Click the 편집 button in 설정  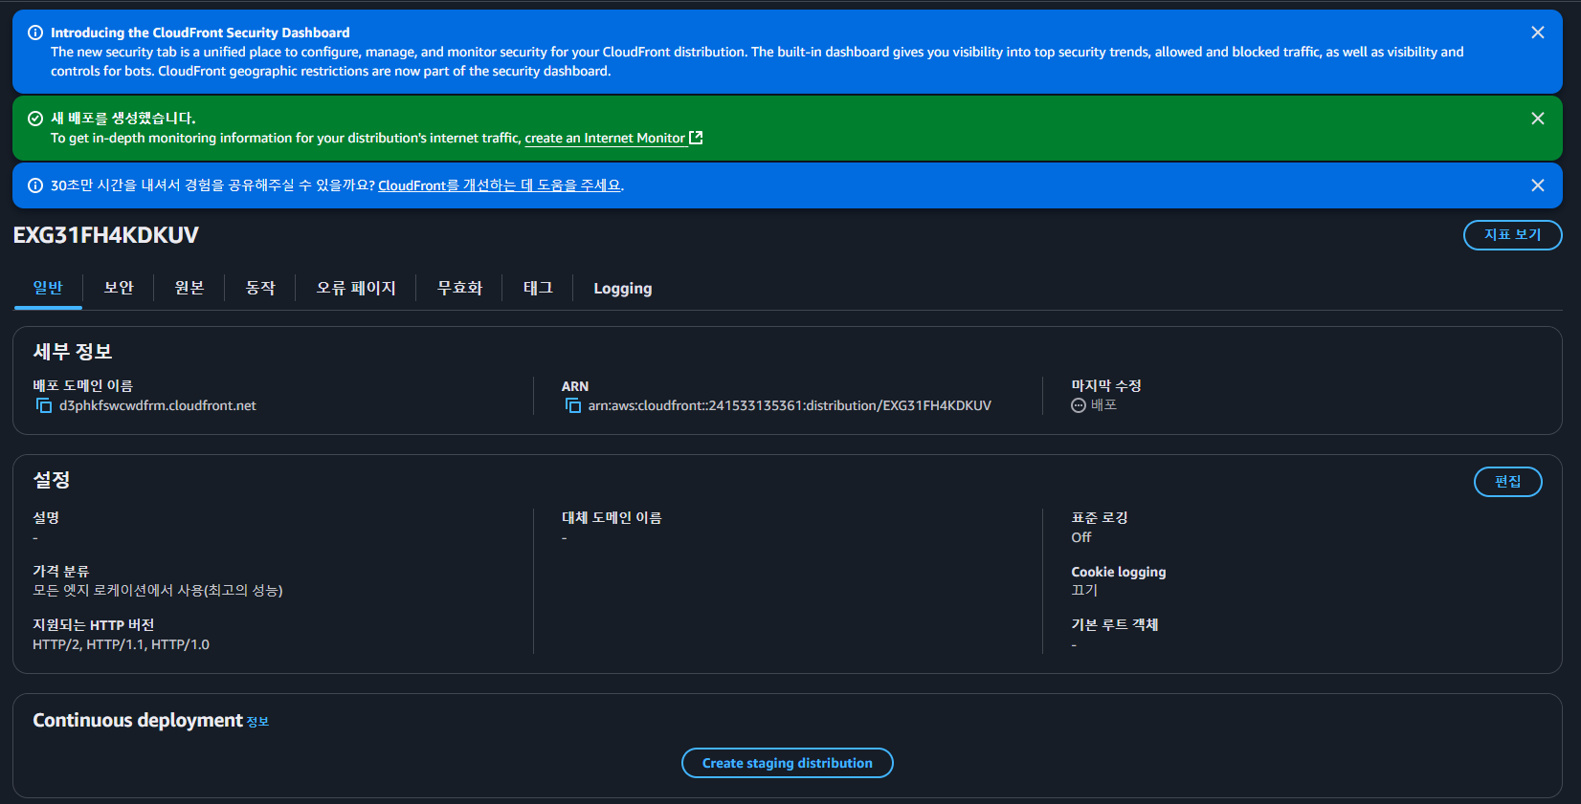[1508, 482]
